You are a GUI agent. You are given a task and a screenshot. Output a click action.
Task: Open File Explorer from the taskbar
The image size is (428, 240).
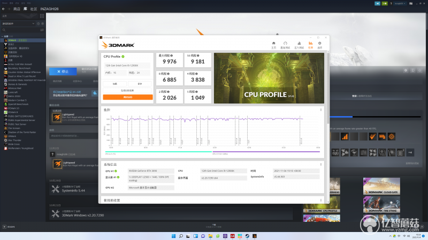pos(210,236)
